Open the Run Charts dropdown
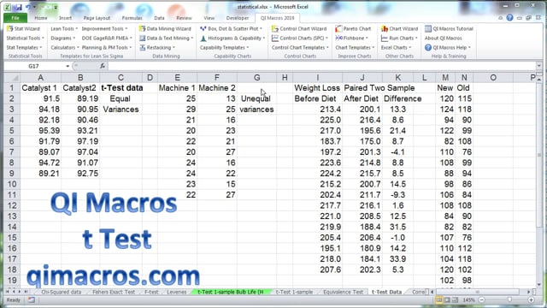This screenshot has width=547, height=308. tap(399, 38)
